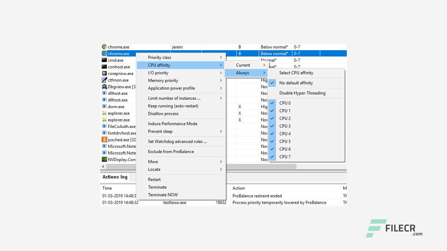Image resolution: width=447 pixels, height=251 pixels.
Task: Click the NVDisplay.Container process icon
Action: pos(104,159)
